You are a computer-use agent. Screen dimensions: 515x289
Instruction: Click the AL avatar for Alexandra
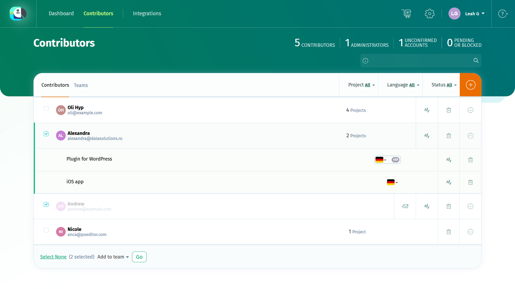tap(61, 136)
